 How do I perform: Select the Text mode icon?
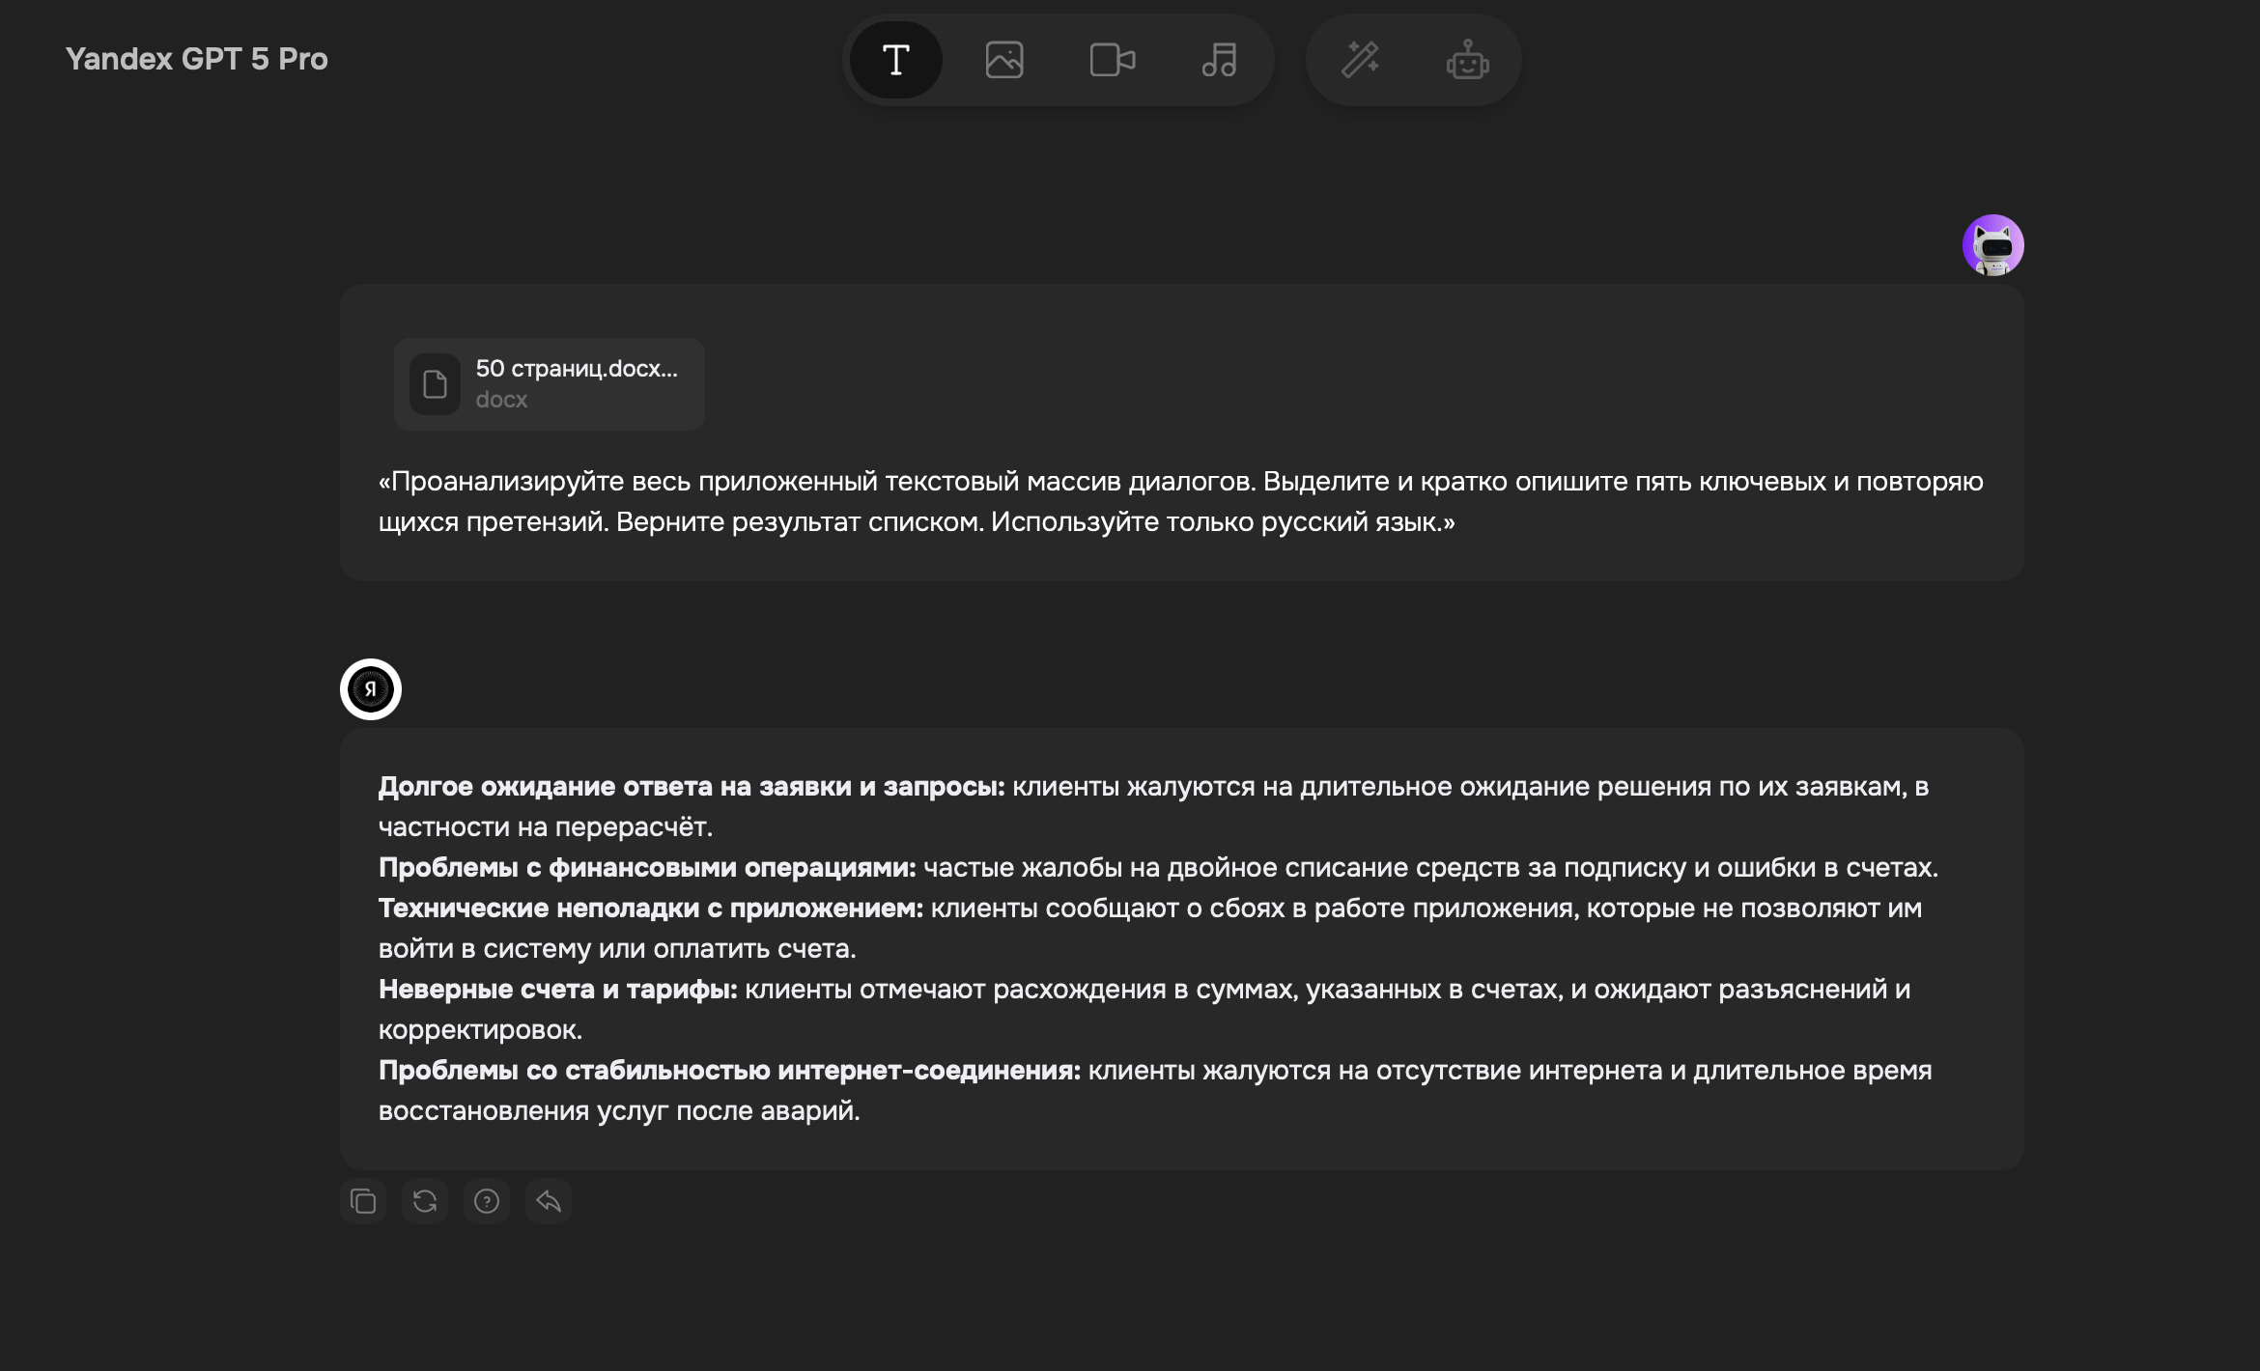coord(895,60)
